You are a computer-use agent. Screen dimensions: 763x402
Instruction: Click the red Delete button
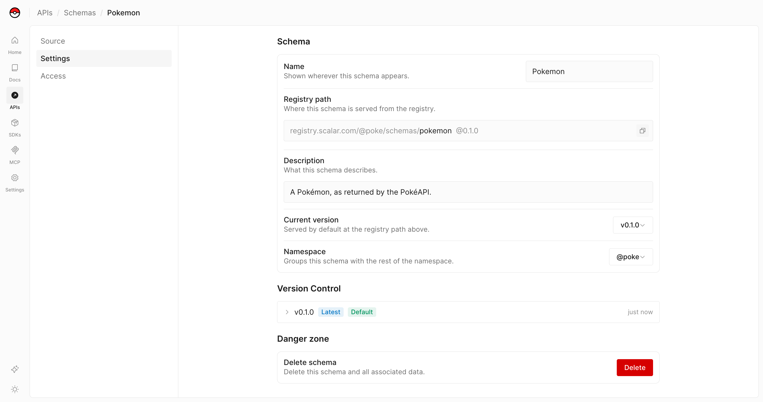coord(635,367)
